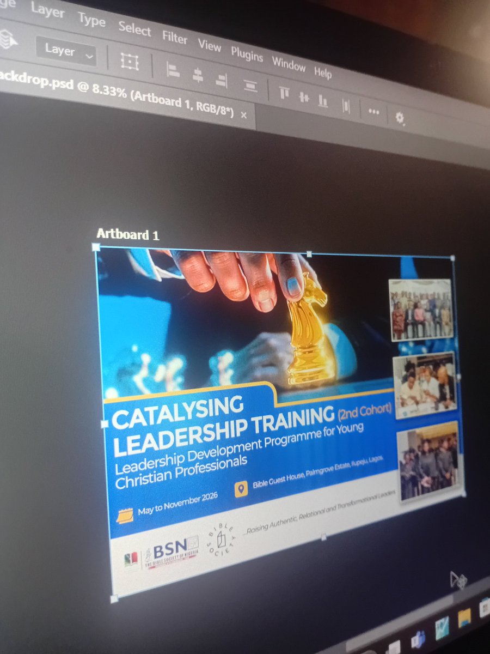This screenshot has width=490, height=654.
Task: Click the Leadership Development Programme for Young text
Action: 239,448
